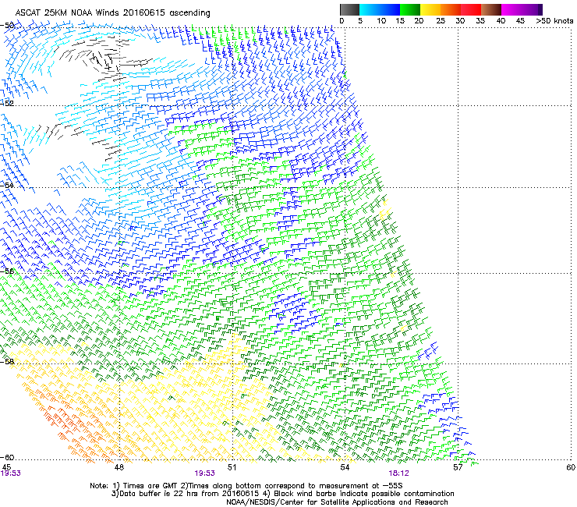Click the '-54' latitude axis label
Screen dimensions: 577x507
7,185
